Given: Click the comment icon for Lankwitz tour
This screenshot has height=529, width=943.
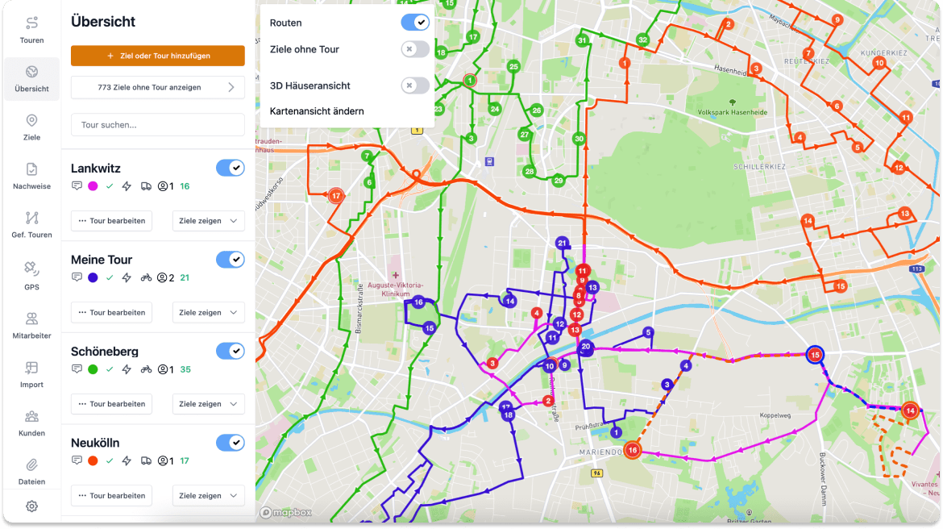Looking at the screenshot, I should click(77, 186).
